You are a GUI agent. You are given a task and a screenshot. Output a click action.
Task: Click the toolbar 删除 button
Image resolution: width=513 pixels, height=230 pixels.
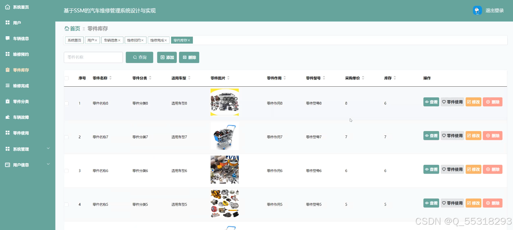pos(189,57)
